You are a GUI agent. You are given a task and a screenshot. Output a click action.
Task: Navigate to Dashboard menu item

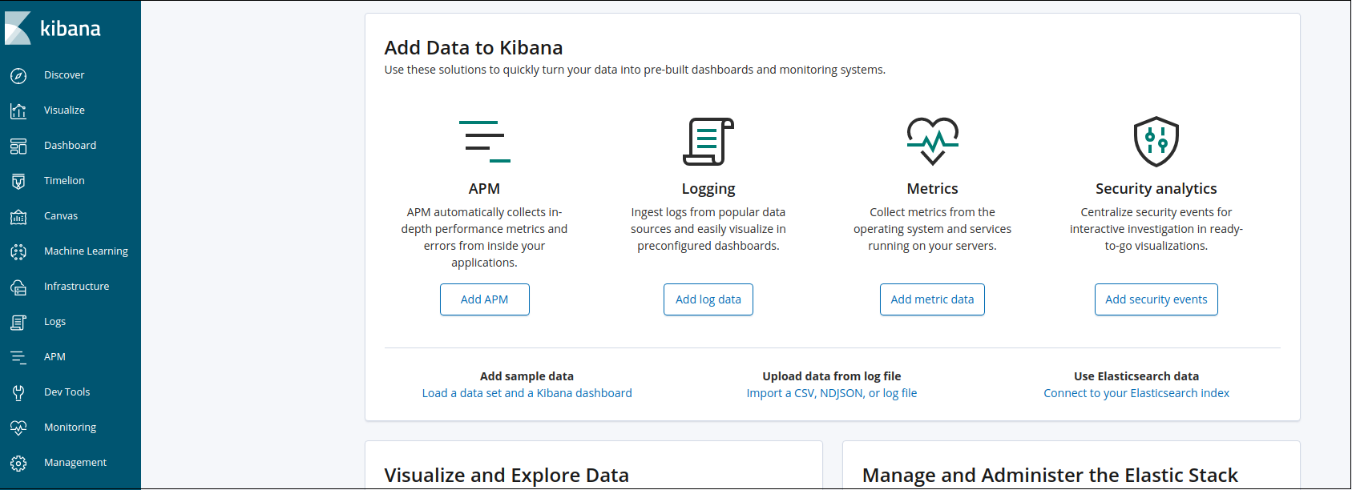tap(70, 146)
